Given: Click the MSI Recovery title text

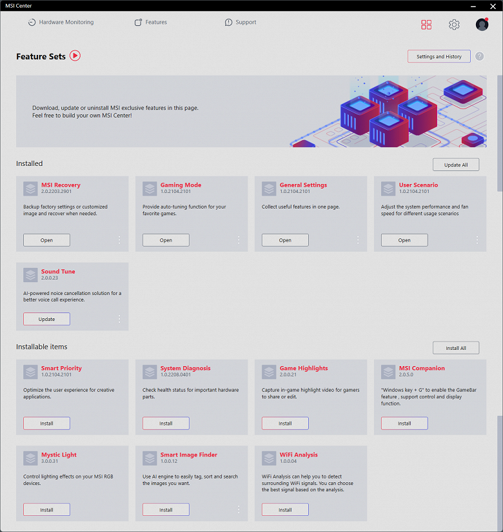Looking at the screenshot, I should tap(61, 185).
